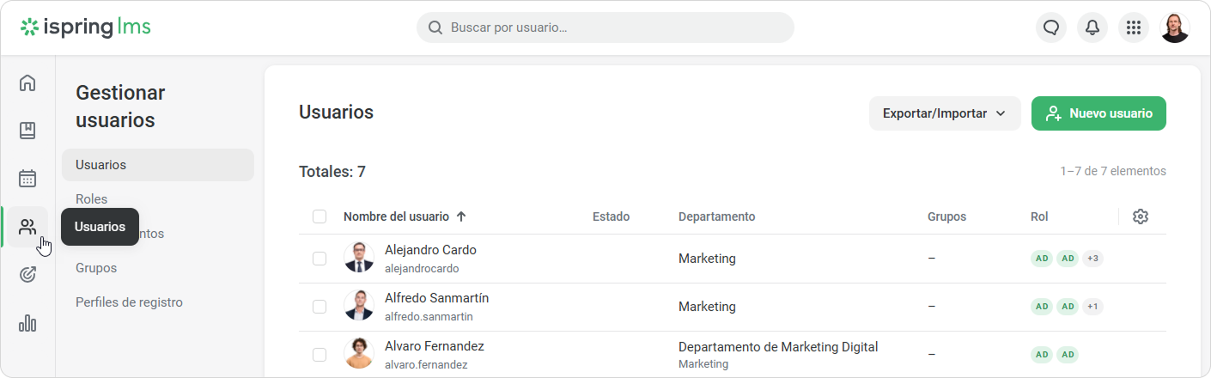Open the apps grid menu
Image resolution: width=1211 pixels, height=378 pixels.
1133,27
